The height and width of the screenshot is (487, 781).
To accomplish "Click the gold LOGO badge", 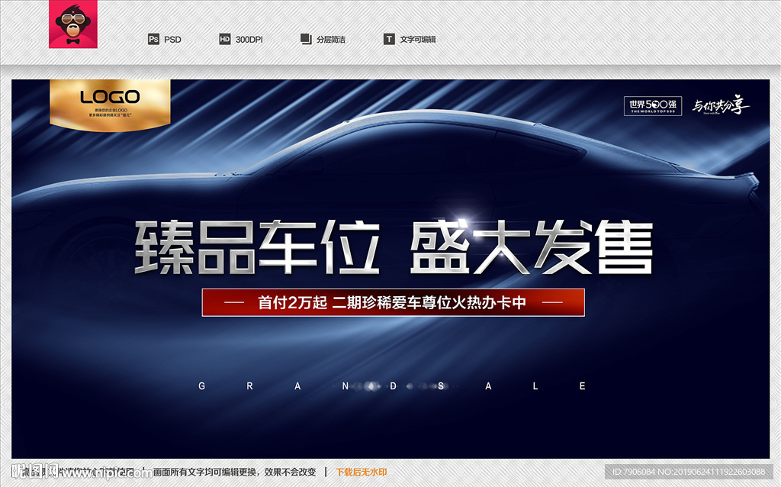I will tap(111, 104).
